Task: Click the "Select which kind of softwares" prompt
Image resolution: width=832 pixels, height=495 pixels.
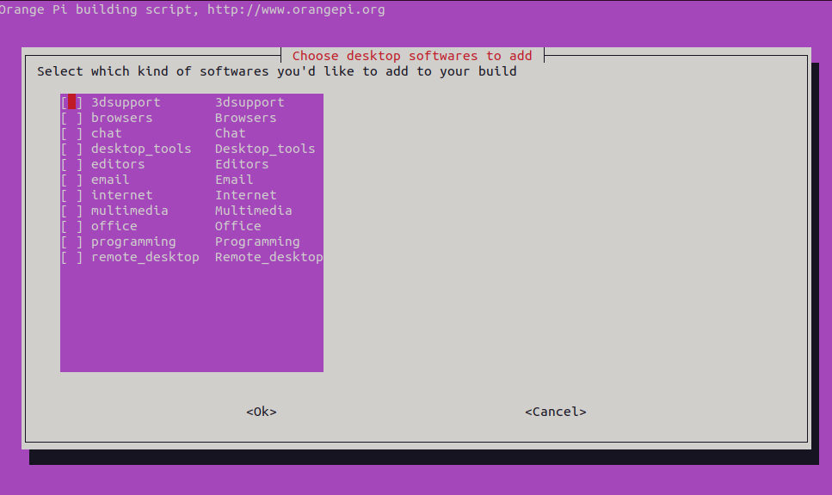Action: pyautogui.click(x=276, y=71)
